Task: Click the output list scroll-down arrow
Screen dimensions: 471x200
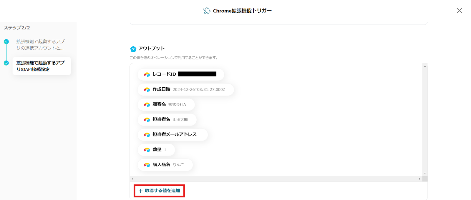Action: click(x=425, y=173)
